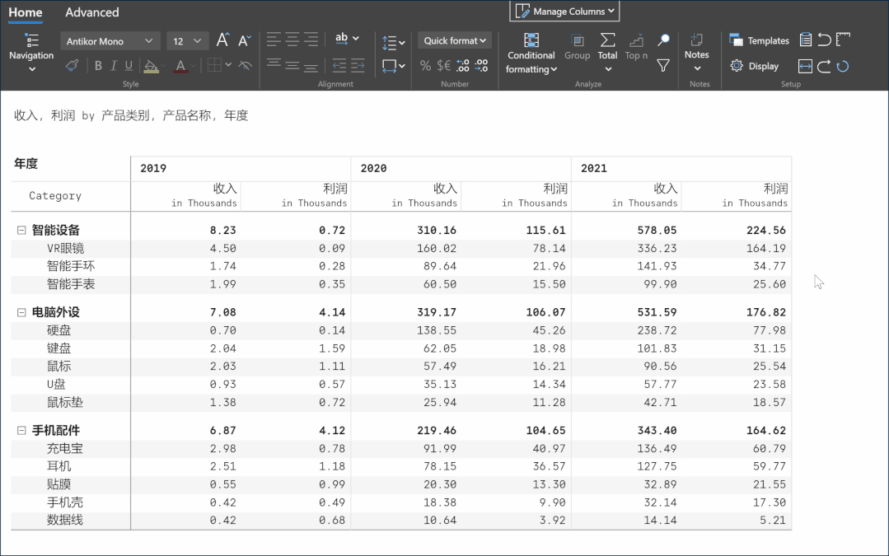Click the clipboard list icon in Setup

coord(805,40)
